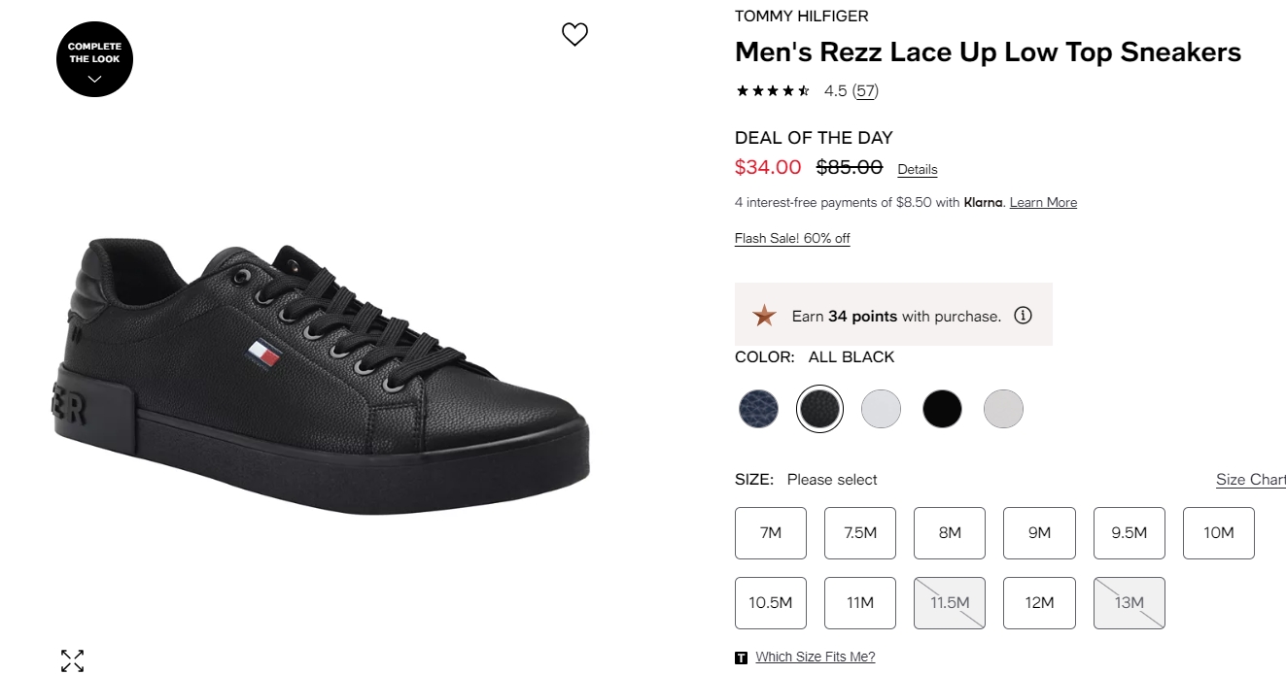Click the black T fit-finder icon
The image size is (1286, 675).
tap(742, 658)
